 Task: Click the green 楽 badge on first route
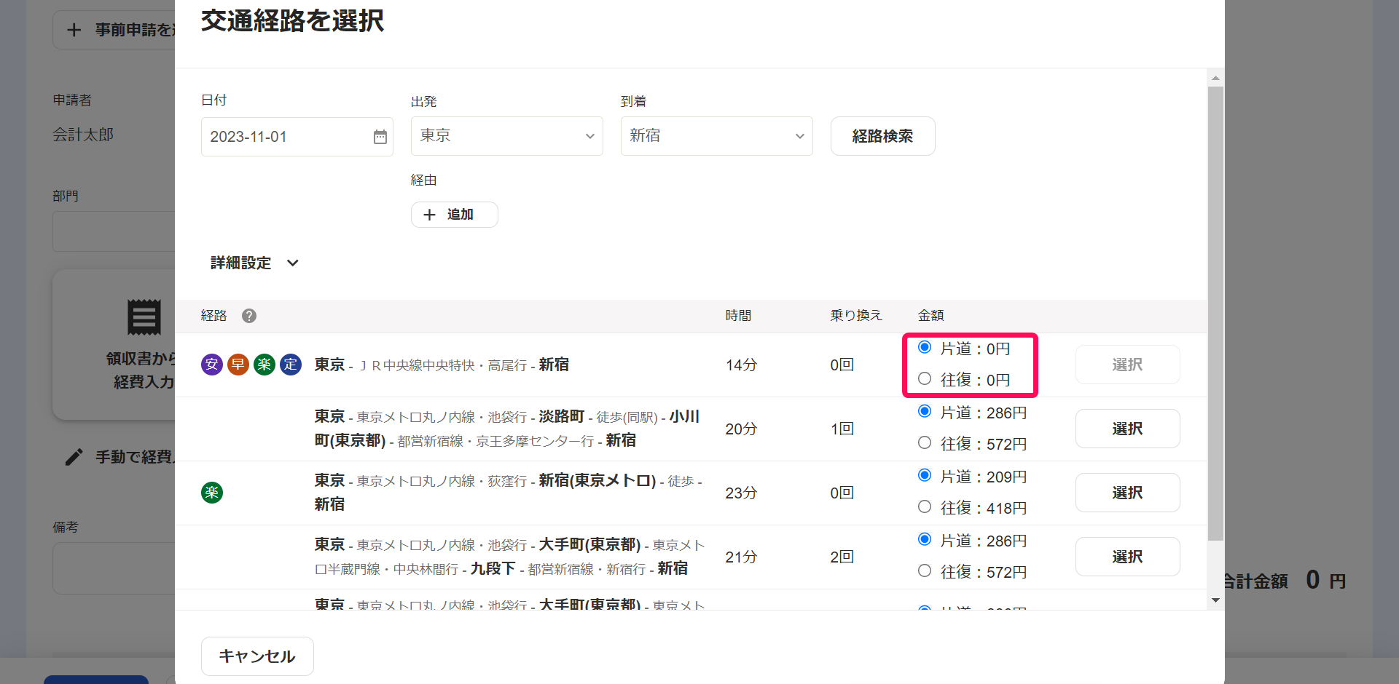click(x=264, y=365)
